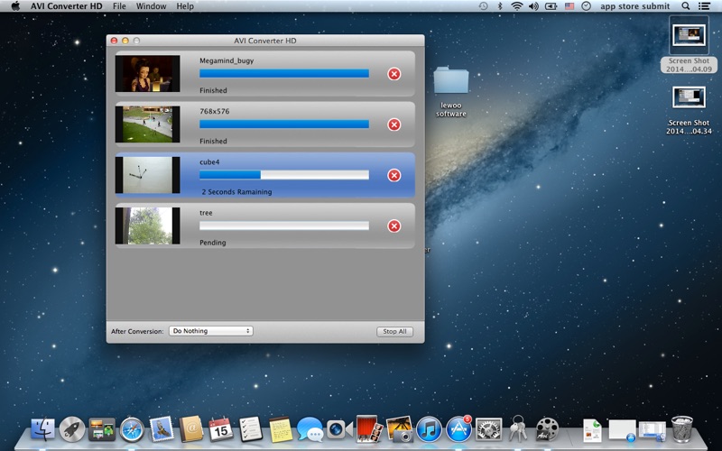Click the '2 Seconds Ramaining' status text

[x=236, y=192]
